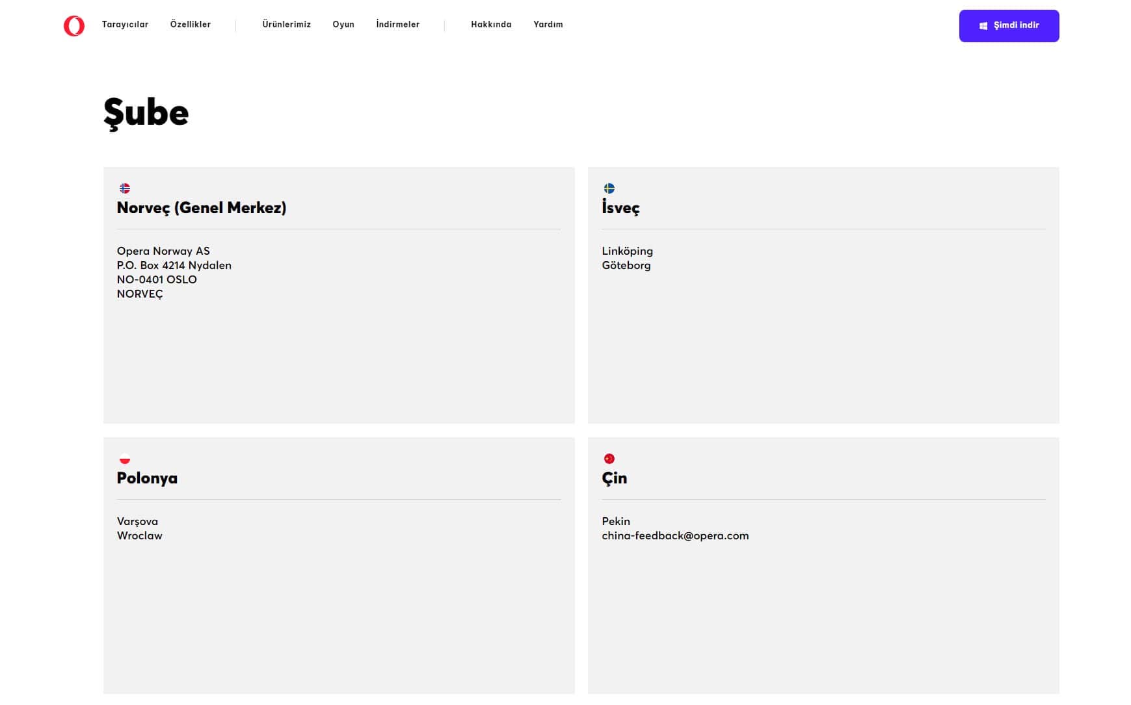Viewport: 1131px width, 705px height.
Task: Click the Şube page heading
Action: coord(146,114)
